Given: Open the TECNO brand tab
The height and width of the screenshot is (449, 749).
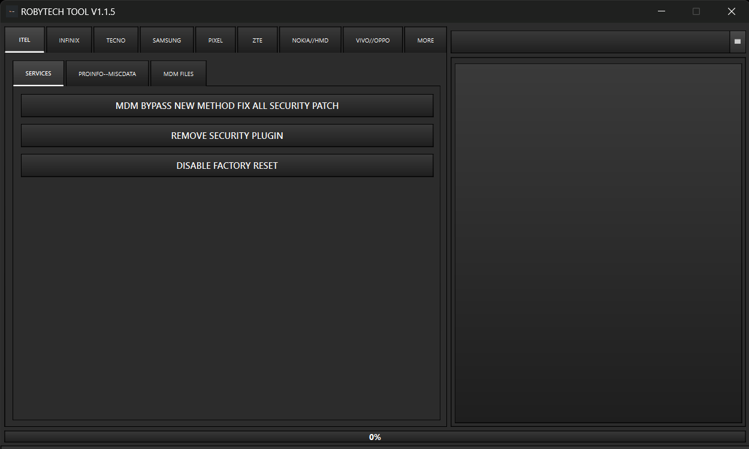Looking at the screenshot, I should click(116, 40).
